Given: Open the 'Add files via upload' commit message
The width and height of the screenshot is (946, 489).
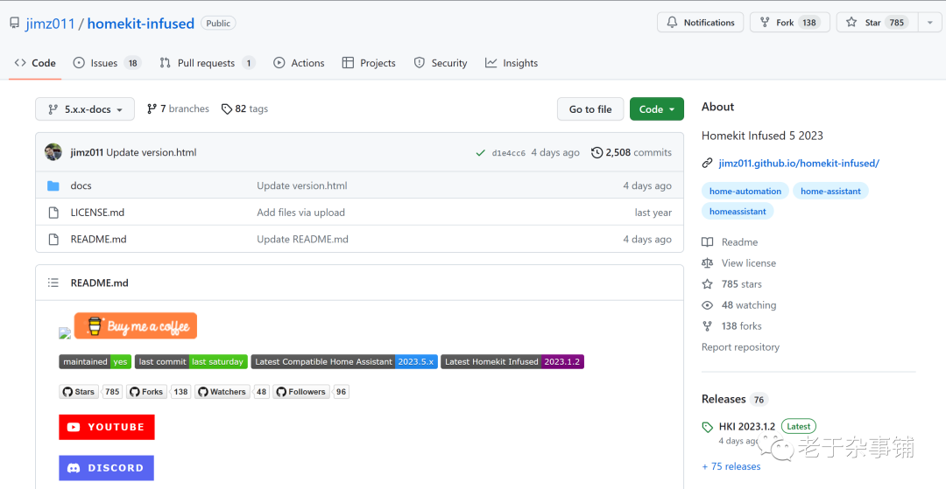Looking at the screenshot, I should (301, 212).
